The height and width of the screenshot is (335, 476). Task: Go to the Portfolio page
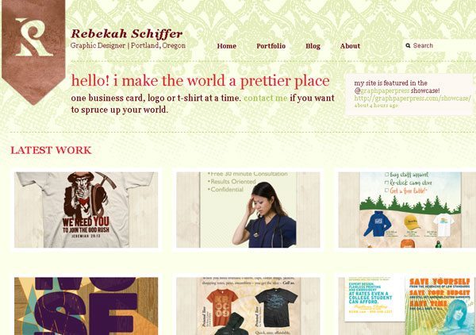pyautogui.click(x=271, y=46)
